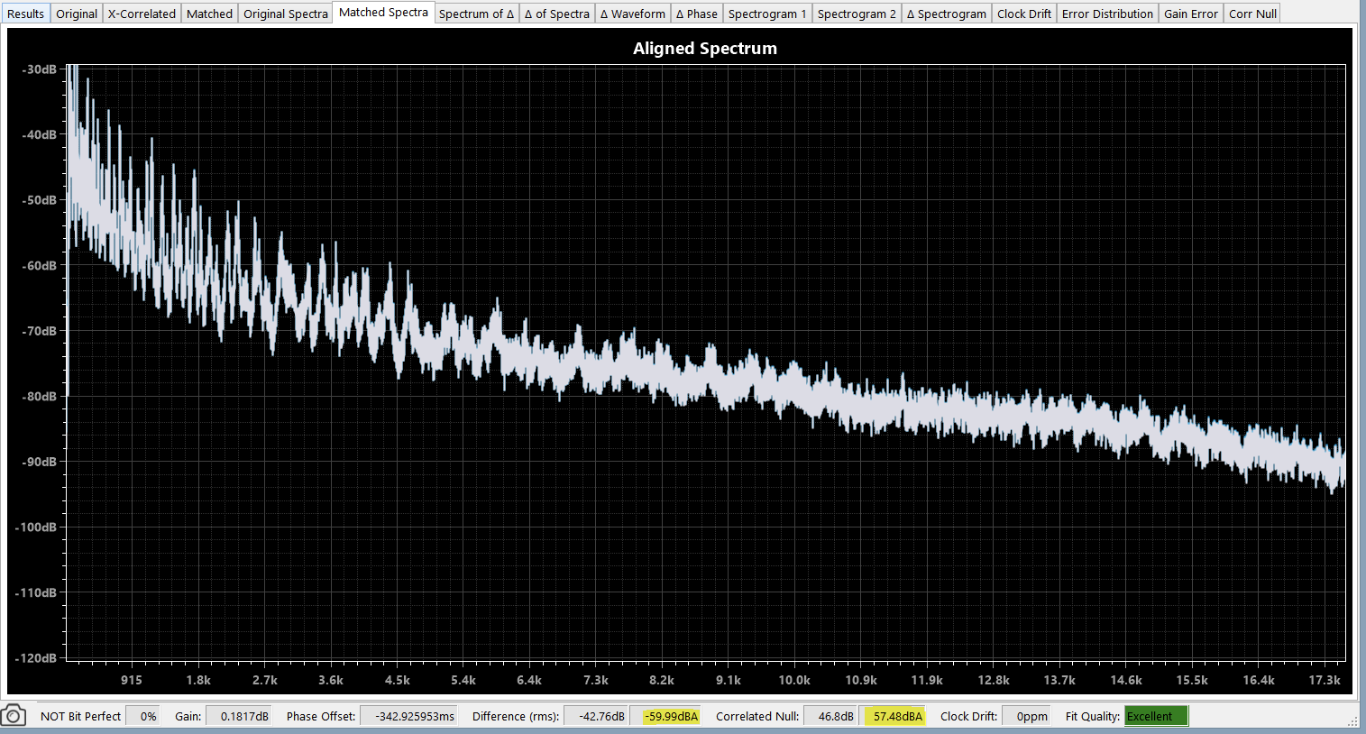Switch to the Δ Spectrogram tab
1366x734 pixels.
(947, 14)
